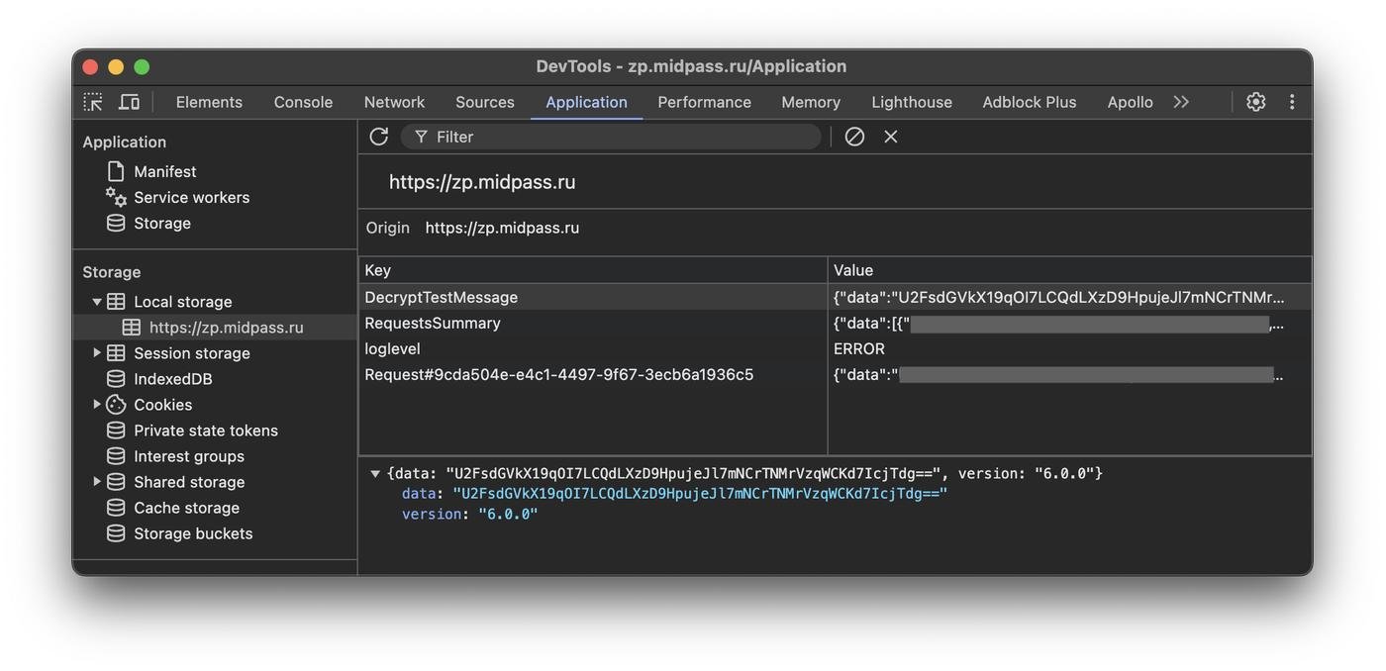The height and width of the screenshot is (671, 1386).
Task: Open Manifest in the sidebar
Action: click(164, 171)
